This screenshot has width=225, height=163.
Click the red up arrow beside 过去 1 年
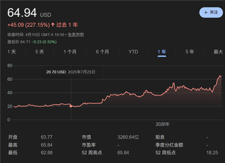tap(52, 25)
